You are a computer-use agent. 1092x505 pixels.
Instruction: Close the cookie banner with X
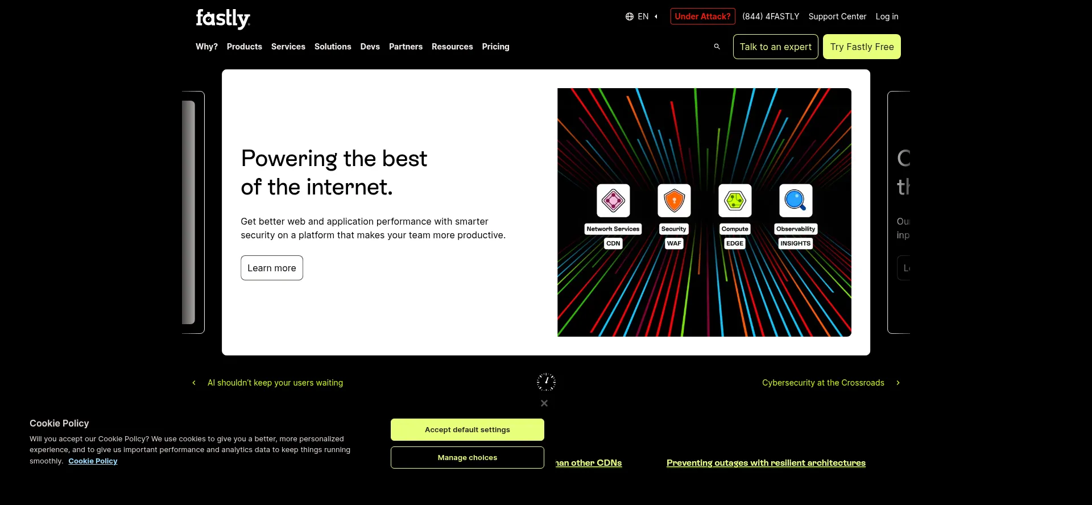544,403
